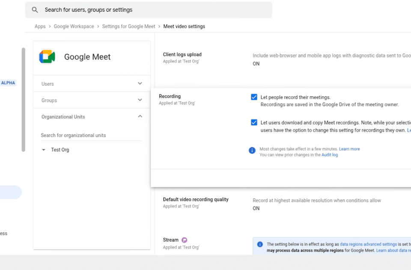Click the Google Meet logo icon
Screen dimensions: 411x270
[47, 57]
